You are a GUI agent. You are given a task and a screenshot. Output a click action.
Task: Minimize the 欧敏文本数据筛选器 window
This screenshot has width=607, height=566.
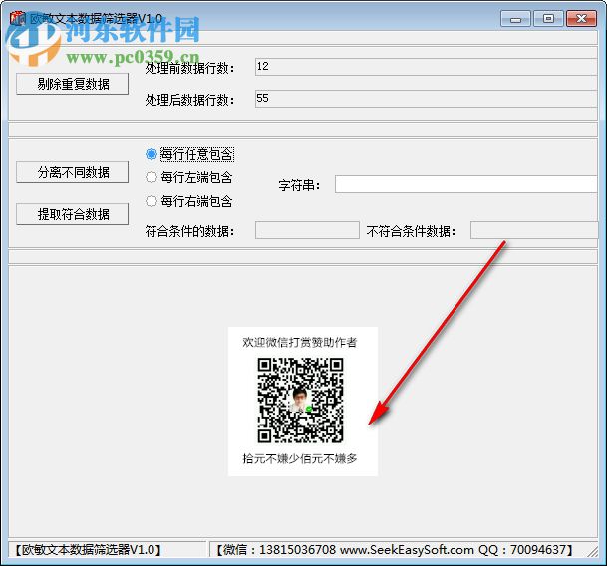pos(515,19)
